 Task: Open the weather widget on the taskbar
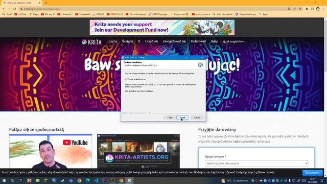235,180
